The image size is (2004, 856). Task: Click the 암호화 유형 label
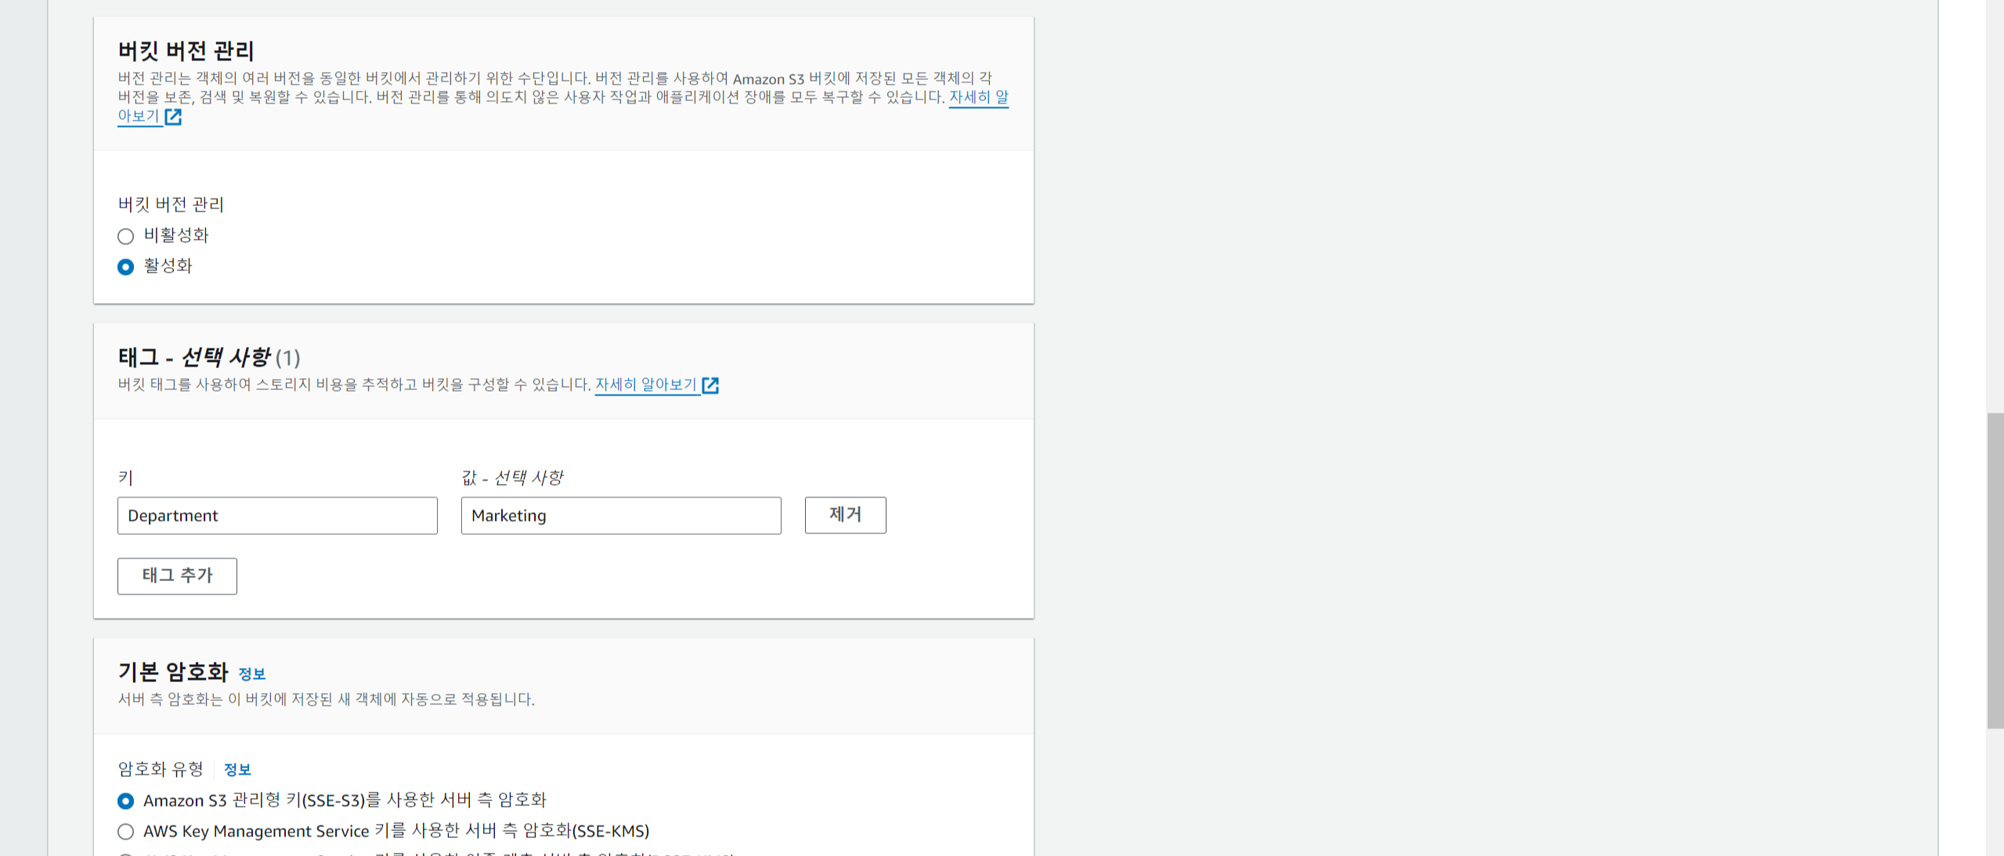coord(161,769)
